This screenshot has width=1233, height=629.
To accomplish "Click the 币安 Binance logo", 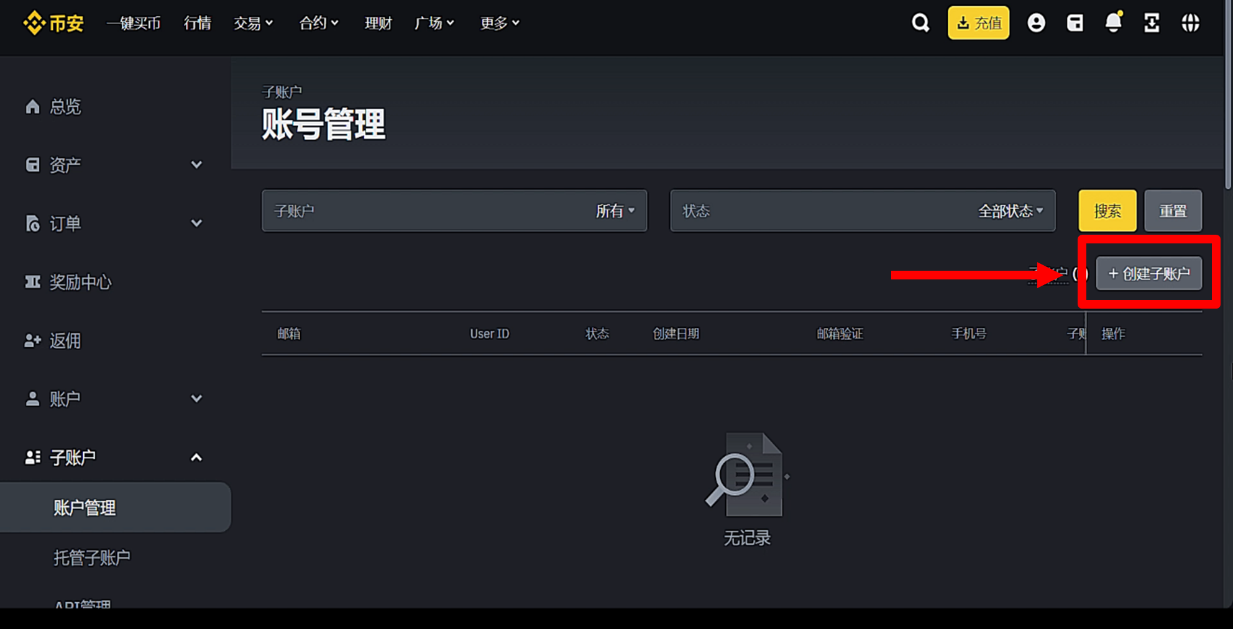I will tap(53, 23).
